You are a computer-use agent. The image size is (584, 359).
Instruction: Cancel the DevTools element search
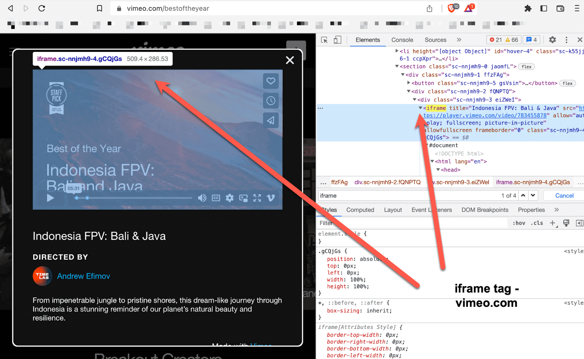564,196
